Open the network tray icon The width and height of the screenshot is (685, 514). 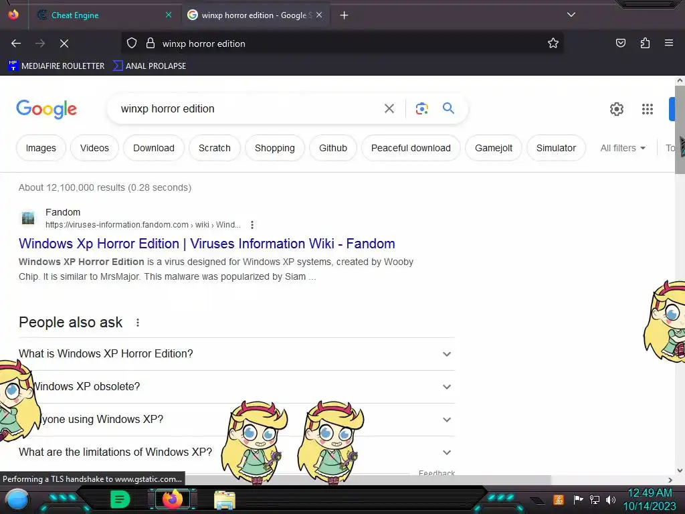click(x=595, y=499)
